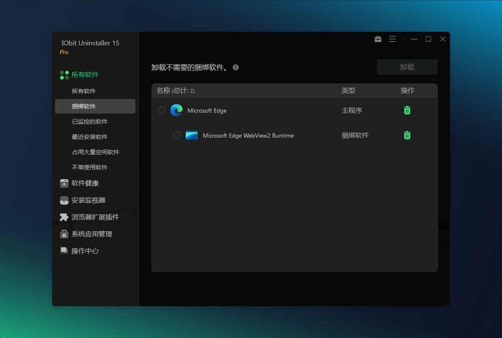Go to 系统应用管理 section

92,234
